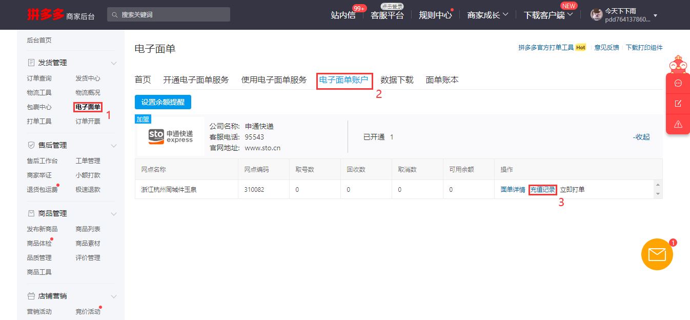Open the user avatar picture
Screen dimensions: 690x320
point(597,15)
